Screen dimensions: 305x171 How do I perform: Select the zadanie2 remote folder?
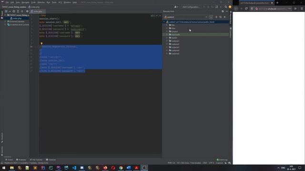[175, 44]
